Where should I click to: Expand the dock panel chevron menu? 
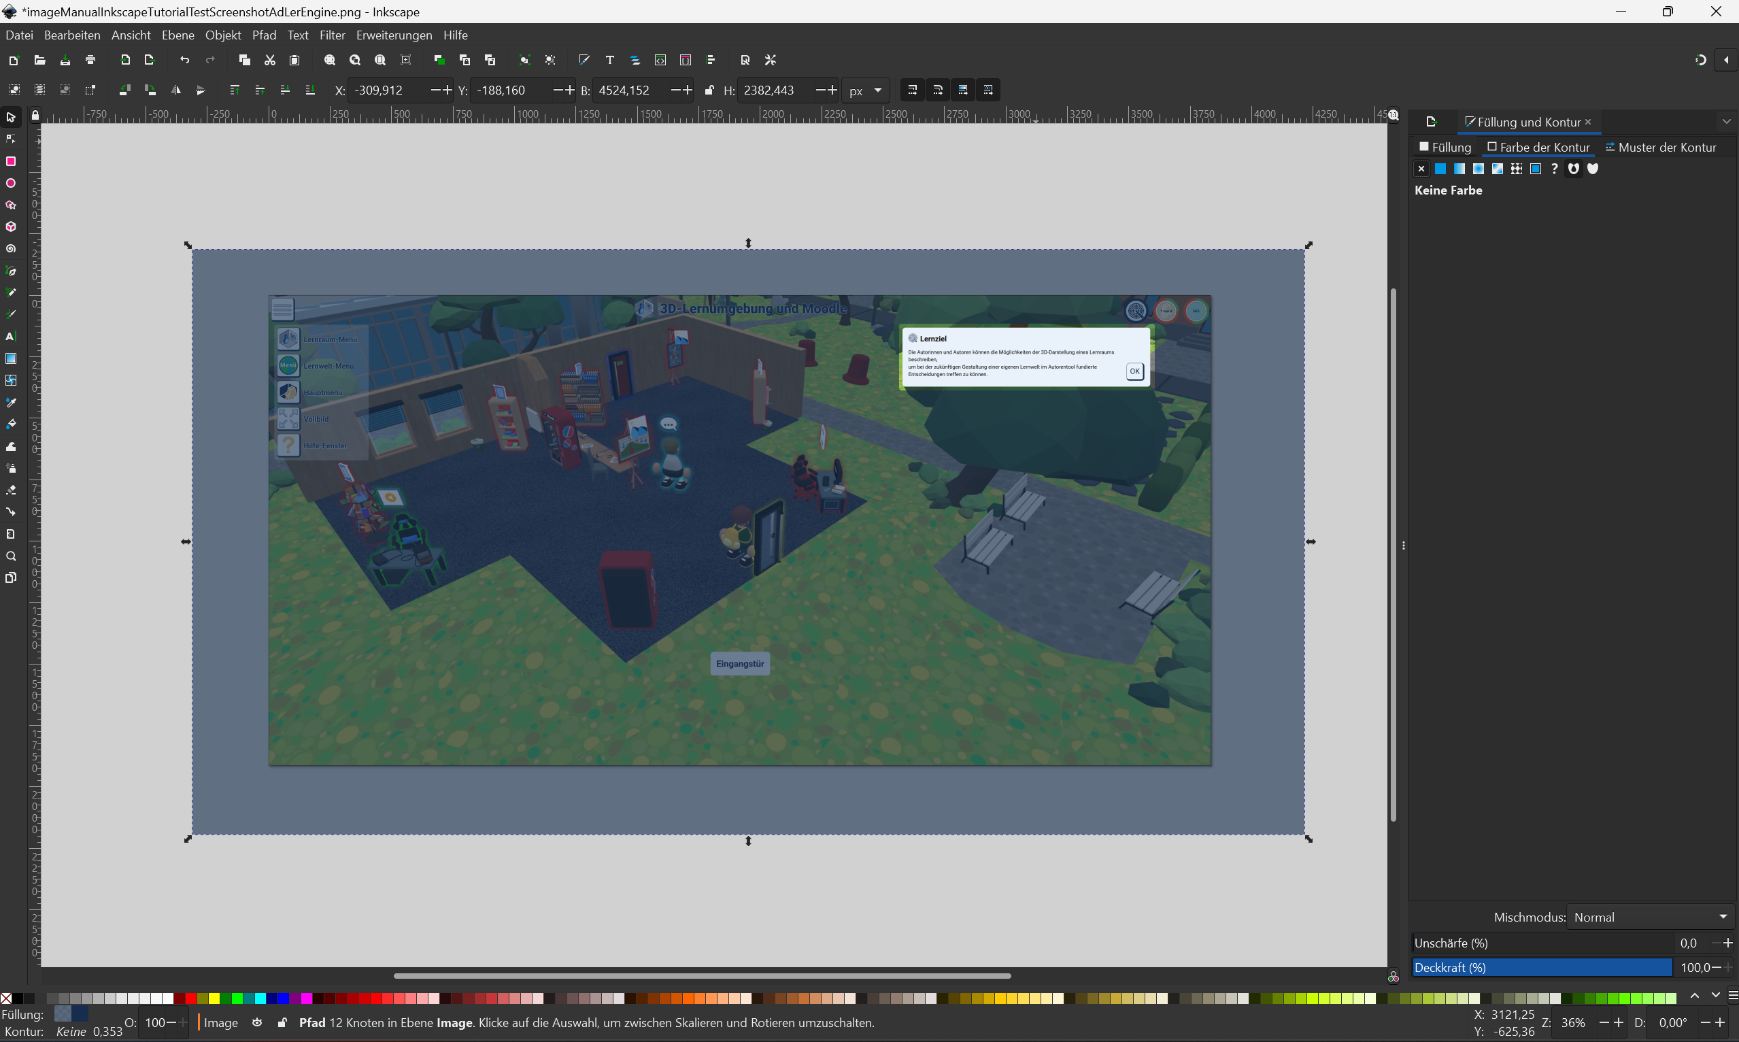point(1726,122)
